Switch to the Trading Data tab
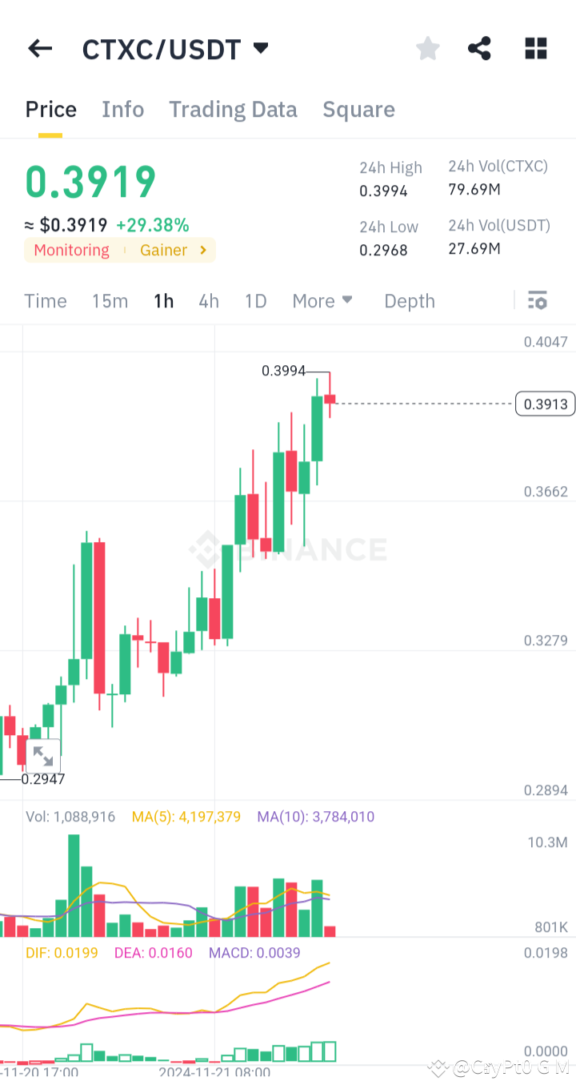 click(233, 109)
